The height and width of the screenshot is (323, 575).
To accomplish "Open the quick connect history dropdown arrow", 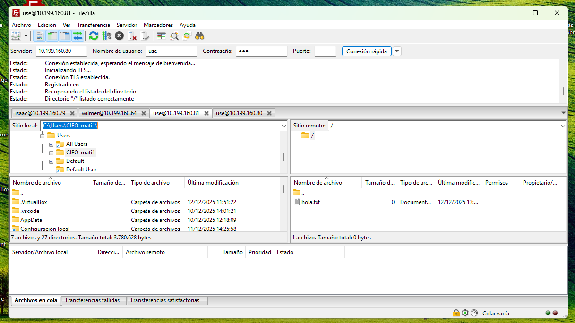I will click(397, 51).
